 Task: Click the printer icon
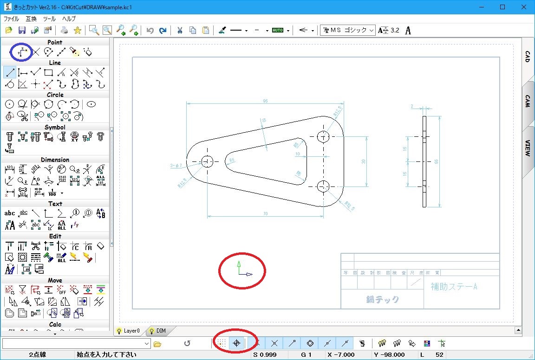[x=64, y=30]
